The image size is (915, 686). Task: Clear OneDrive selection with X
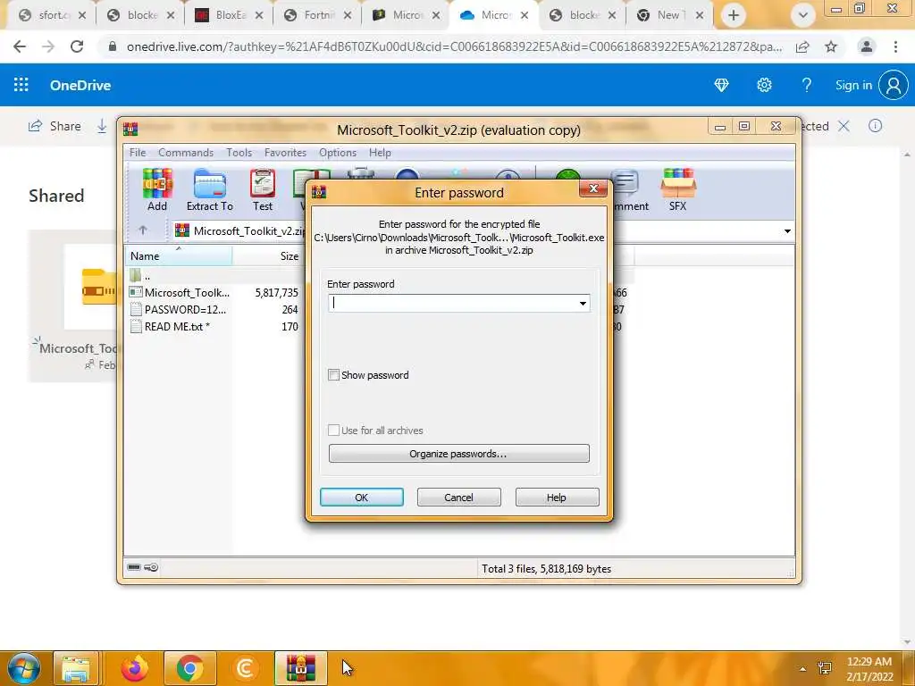[x=844, y=125]
